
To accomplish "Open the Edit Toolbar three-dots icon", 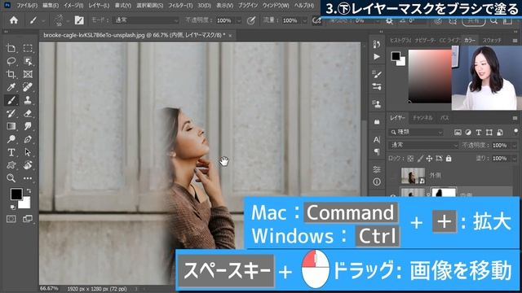I will (x=28, y=178).
